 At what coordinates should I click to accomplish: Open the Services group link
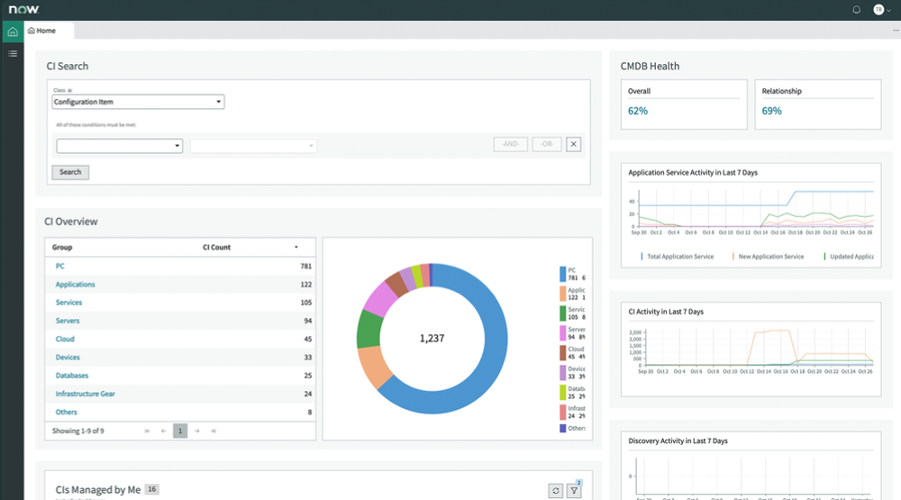tap(69, 303)
